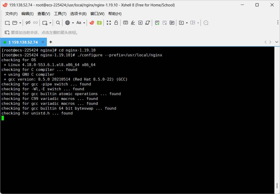Click the lock screen padlock icon
The width and height of the screenshot is (280, 194).
(116, 23)
